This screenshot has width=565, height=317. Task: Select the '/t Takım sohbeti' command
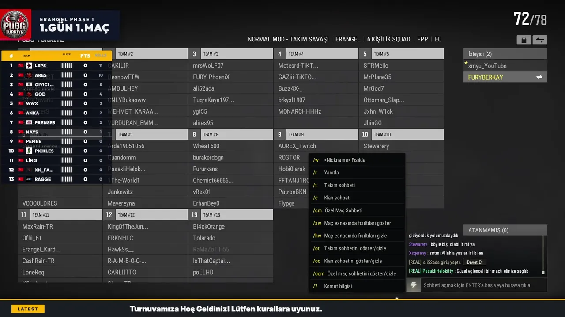pyautogui.click(x=357, y=185)
